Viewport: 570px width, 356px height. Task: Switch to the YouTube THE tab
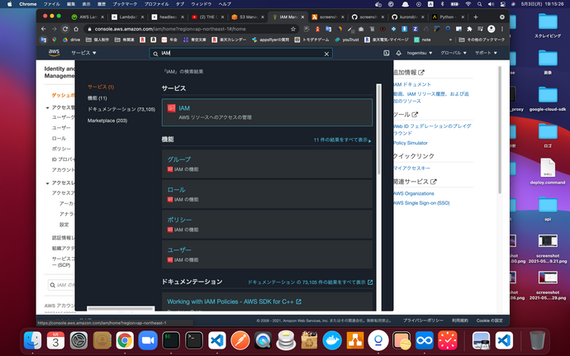208,17
